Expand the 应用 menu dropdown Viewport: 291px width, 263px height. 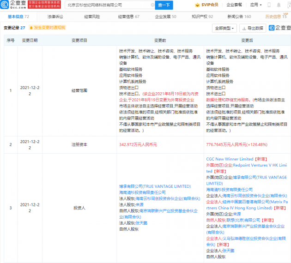pyautogui.click(x=256, y=5)
